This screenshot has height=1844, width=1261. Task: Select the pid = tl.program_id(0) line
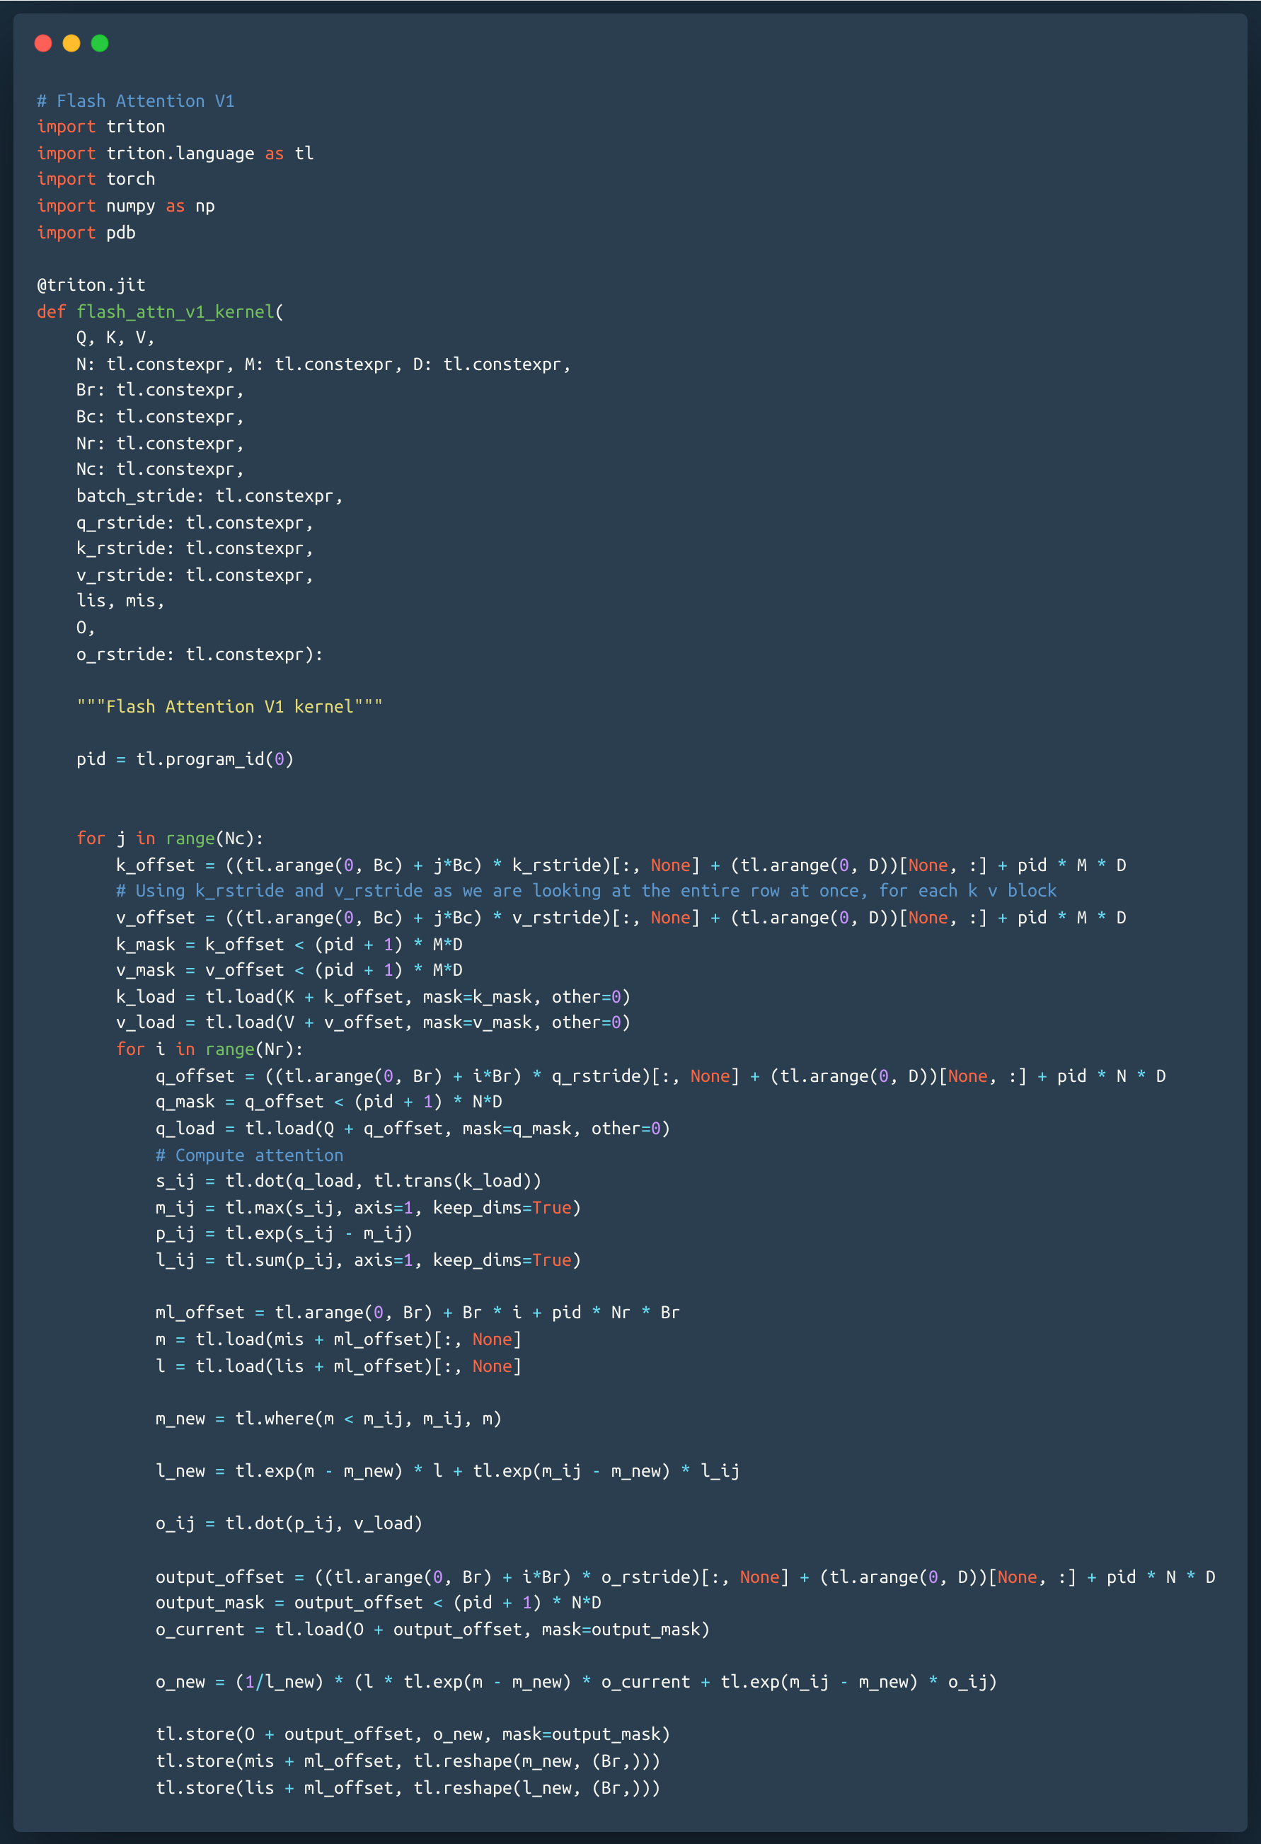tap(185, 759)
